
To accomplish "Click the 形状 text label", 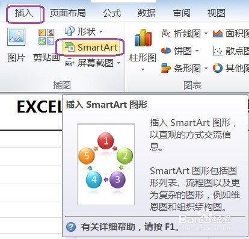I will [x=87, y=31].
